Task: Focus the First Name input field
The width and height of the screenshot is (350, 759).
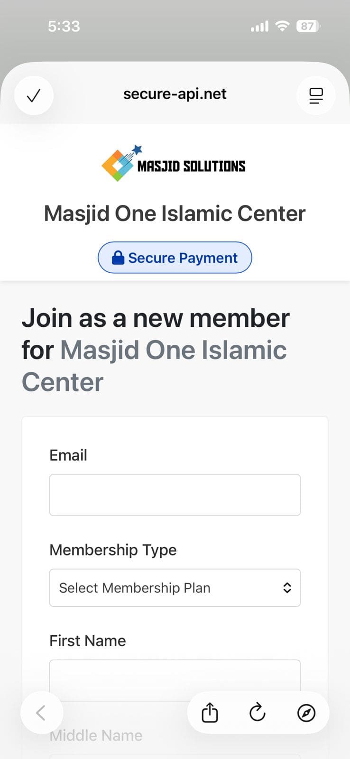Action: point(175,676)
